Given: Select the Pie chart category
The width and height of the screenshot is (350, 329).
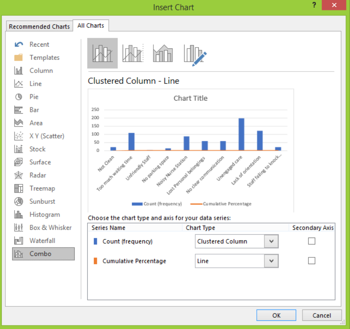Looking at the screenshot, I should point(43,97).
